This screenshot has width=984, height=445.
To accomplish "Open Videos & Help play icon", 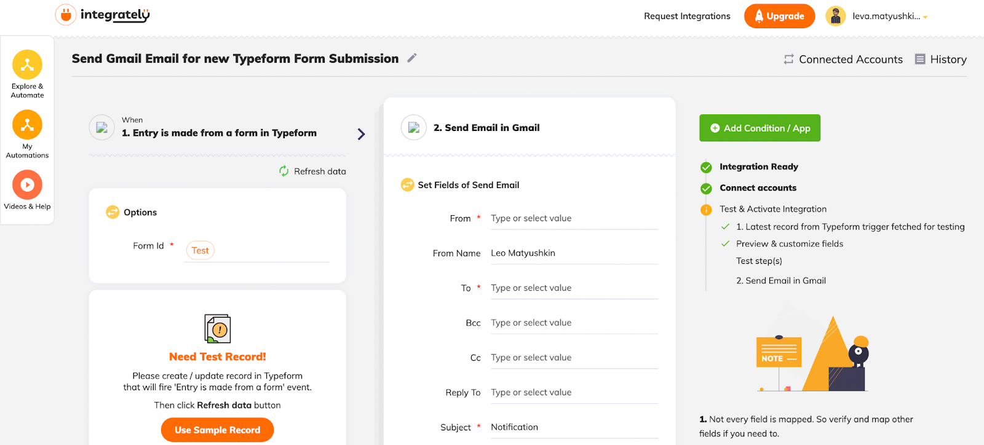I will (27, 184).
